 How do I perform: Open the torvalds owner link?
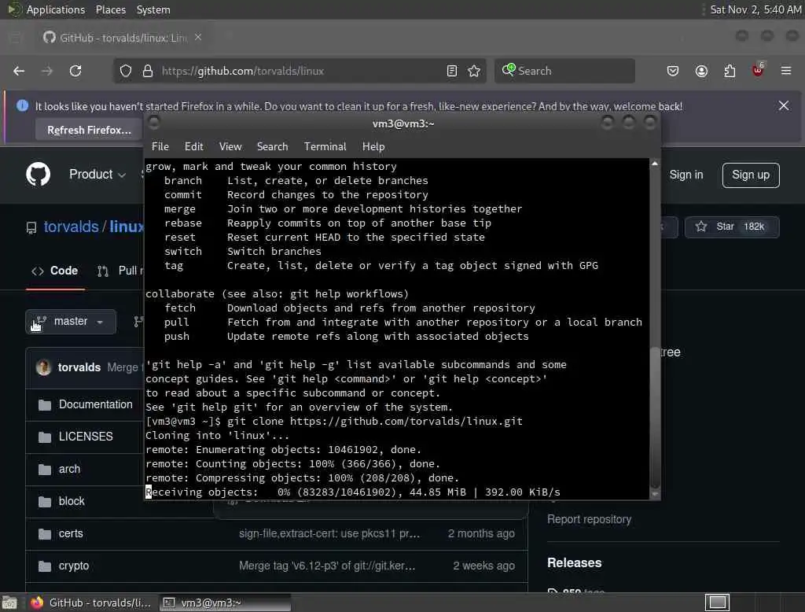click(71, 227)
